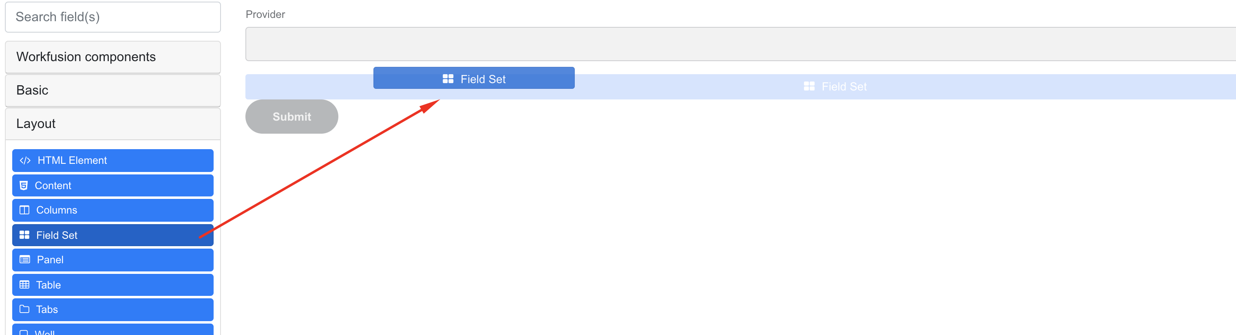1236x335 pixels.
Task: Click the grid icon on dragged Field Set
Action: 448,79
